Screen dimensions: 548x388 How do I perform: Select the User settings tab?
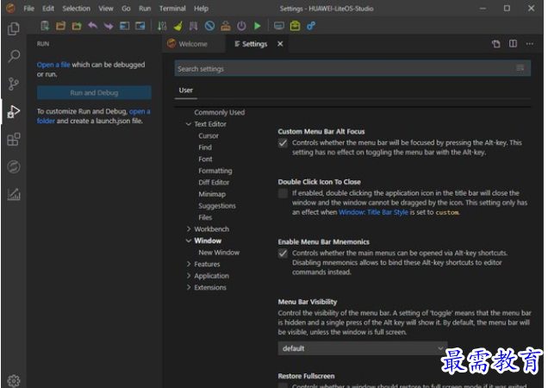[x=185, y=91]
